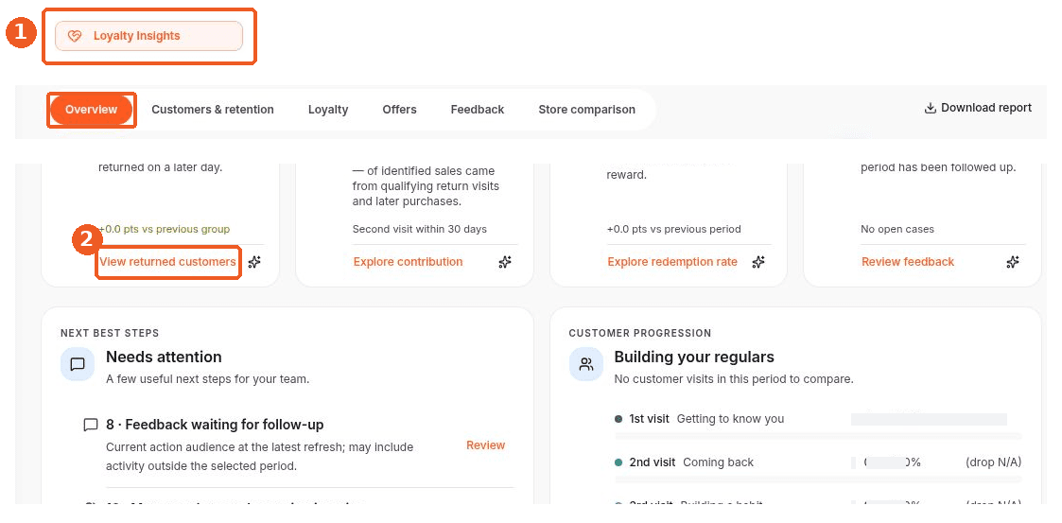Click the '1st visit' progression row label

pyautogui.click(x=649, y=419)
